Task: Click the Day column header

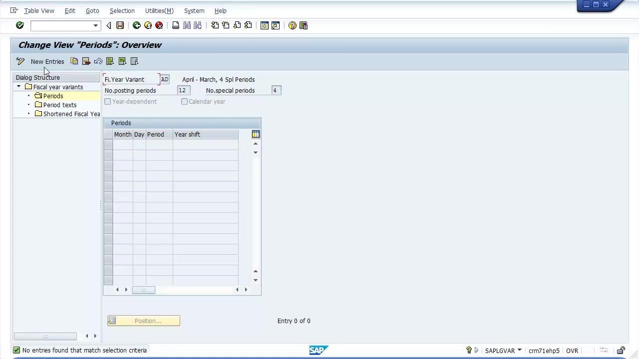Action: point(139,134)
